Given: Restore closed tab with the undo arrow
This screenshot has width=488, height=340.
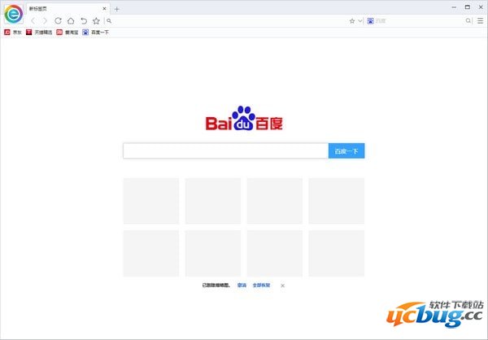Looking at the screenshot, I should (84, 21).
